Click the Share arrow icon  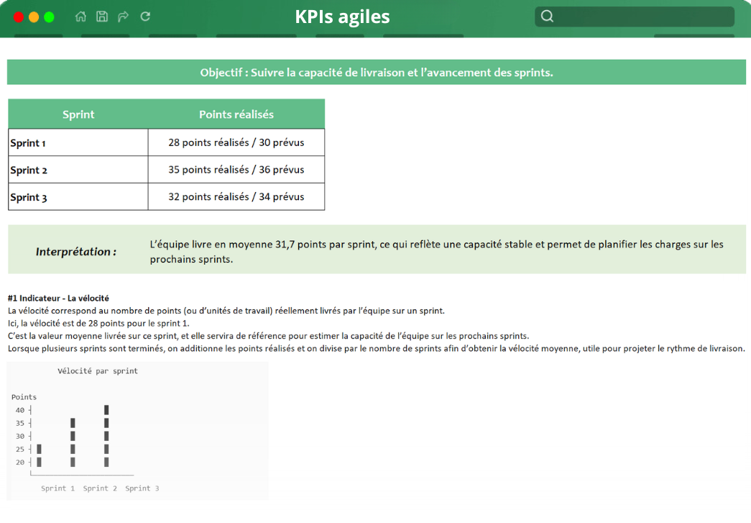click(123, 16)
